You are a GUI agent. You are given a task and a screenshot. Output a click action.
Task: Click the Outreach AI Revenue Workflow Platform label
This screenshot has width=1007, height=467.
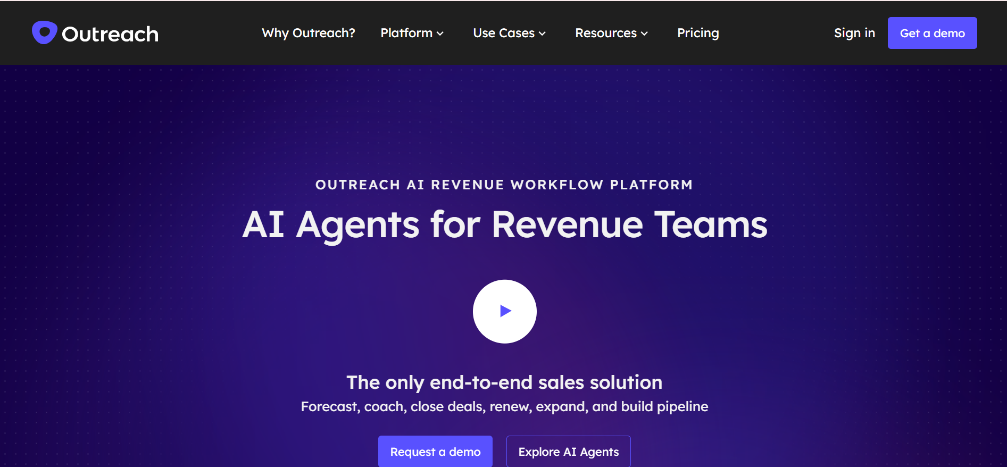click(504, 185)
